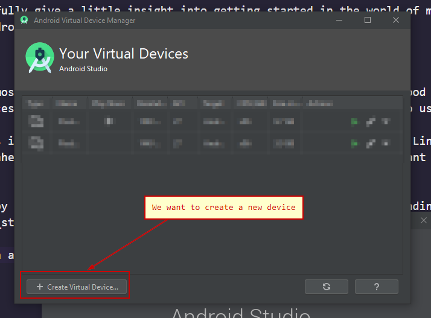Screen dimensions: 431x318
Task: Click the Android Studio icon in title bar
Action: 24,20
